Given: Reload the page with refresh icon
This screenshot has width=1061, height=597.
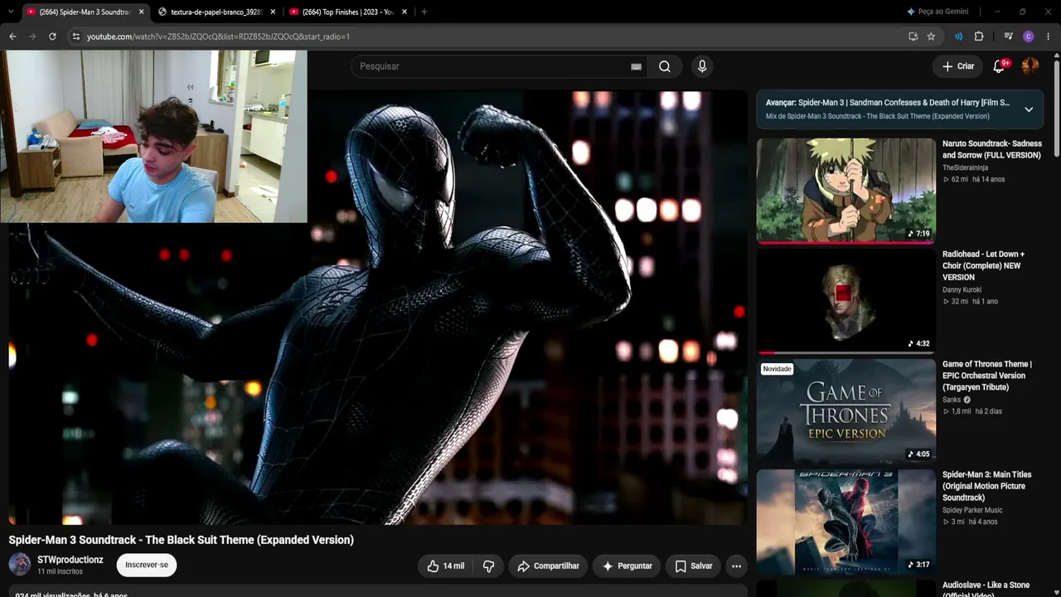Looking at the screenshot, I should [52, 36].
